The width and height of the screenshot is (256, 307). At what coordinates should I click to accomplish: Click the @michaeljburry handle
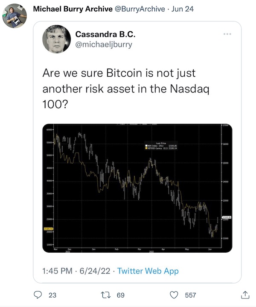tap(104, 45)
